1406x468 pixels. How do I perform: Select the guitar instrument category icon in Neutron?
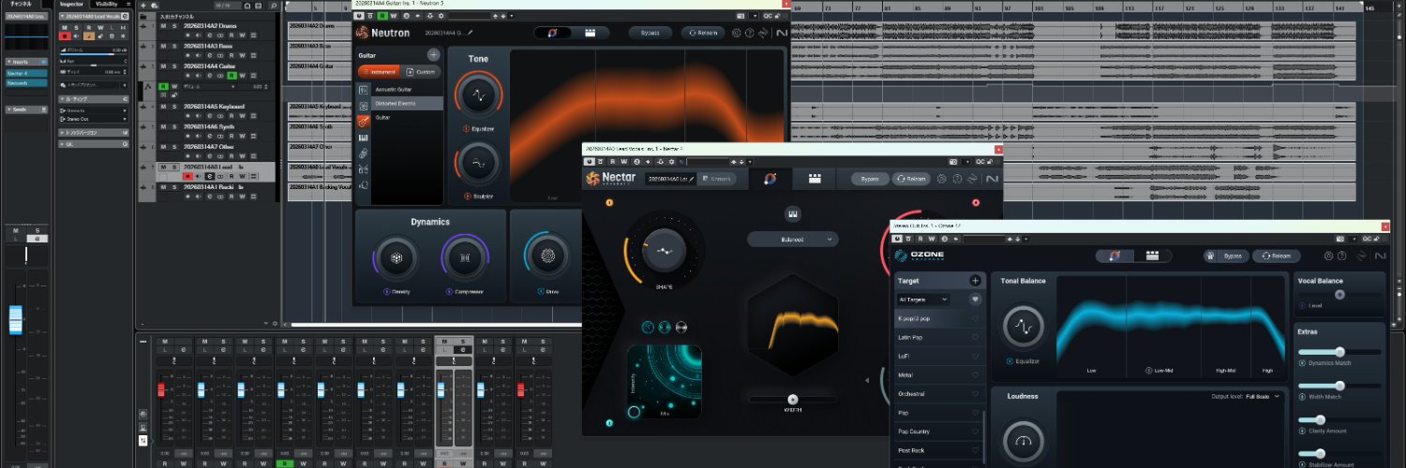(363, 121)
